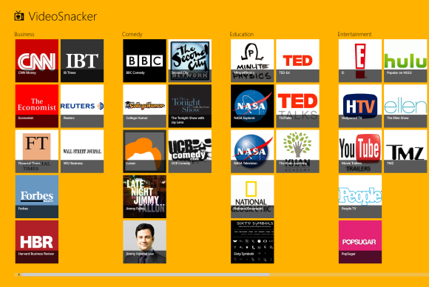Click the horizontal scrollbar thumb
Viewport: 429px width, 287px height.
click(146, 274)
